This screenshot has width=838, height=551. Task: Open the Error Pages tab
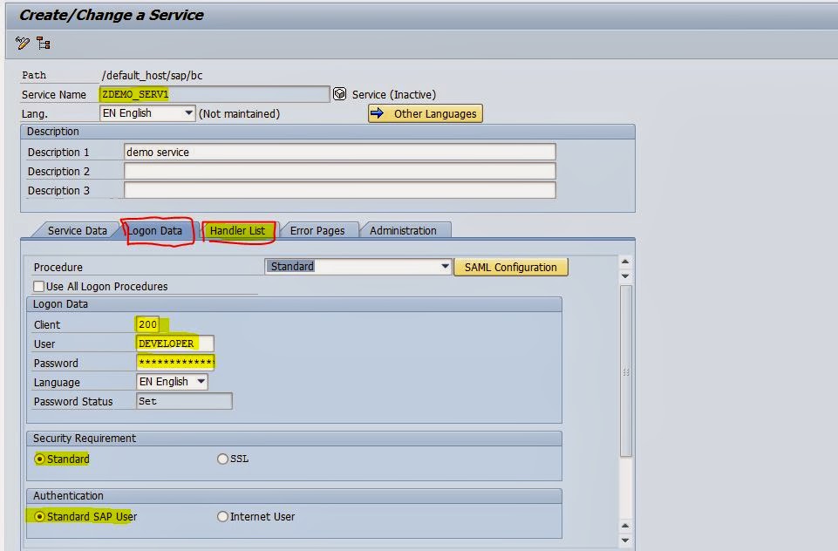tap(318, 230)
